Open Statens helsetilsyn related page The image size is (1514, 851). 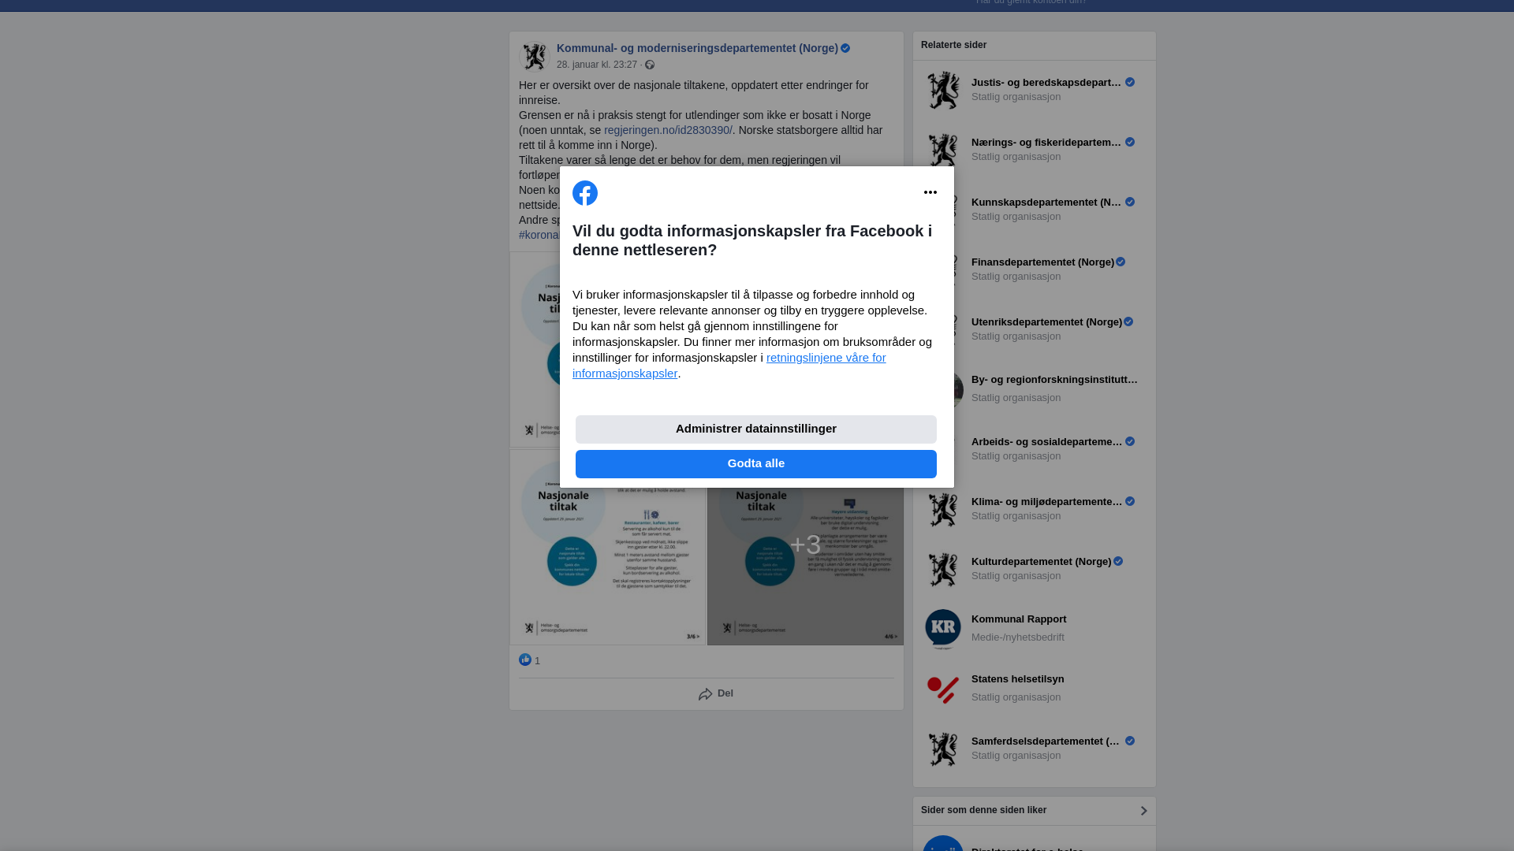coord(1017,678)
